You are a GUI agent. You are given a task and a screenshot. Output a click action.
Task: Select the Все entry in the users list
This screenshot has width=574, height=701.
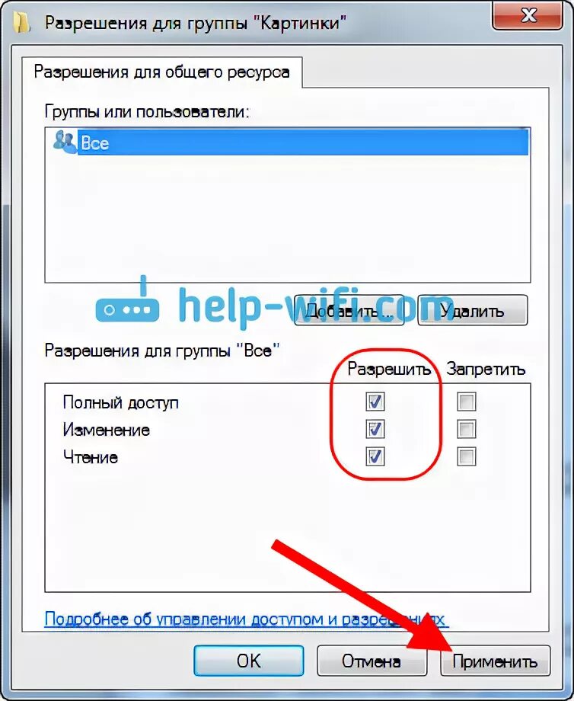coord(303,142)
